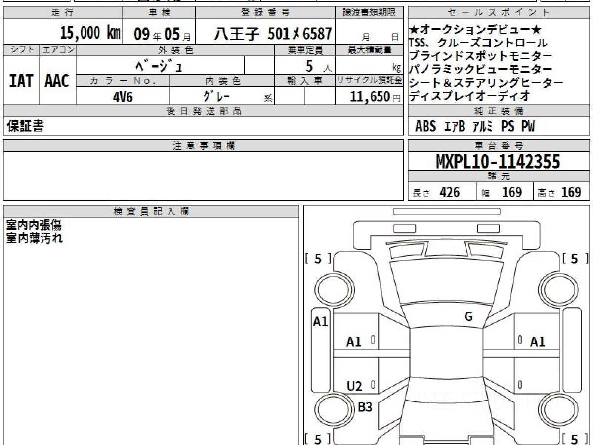Click the カラーNo. header
The height and width of the screenshot is (445, 593).
123,81
